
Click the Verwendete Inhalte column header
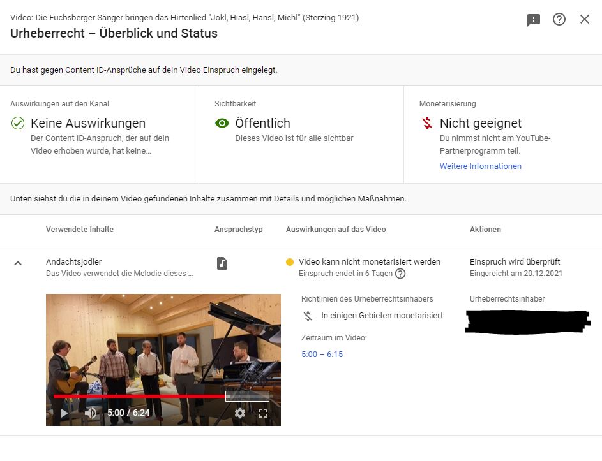coord(80,230)
